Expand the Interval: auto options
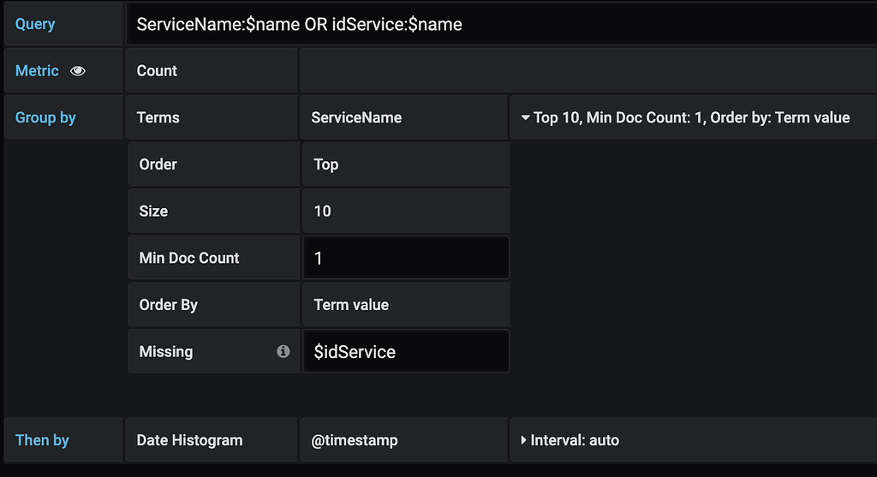The width and height of the screenshot is (877, 477). click(523, 440)
